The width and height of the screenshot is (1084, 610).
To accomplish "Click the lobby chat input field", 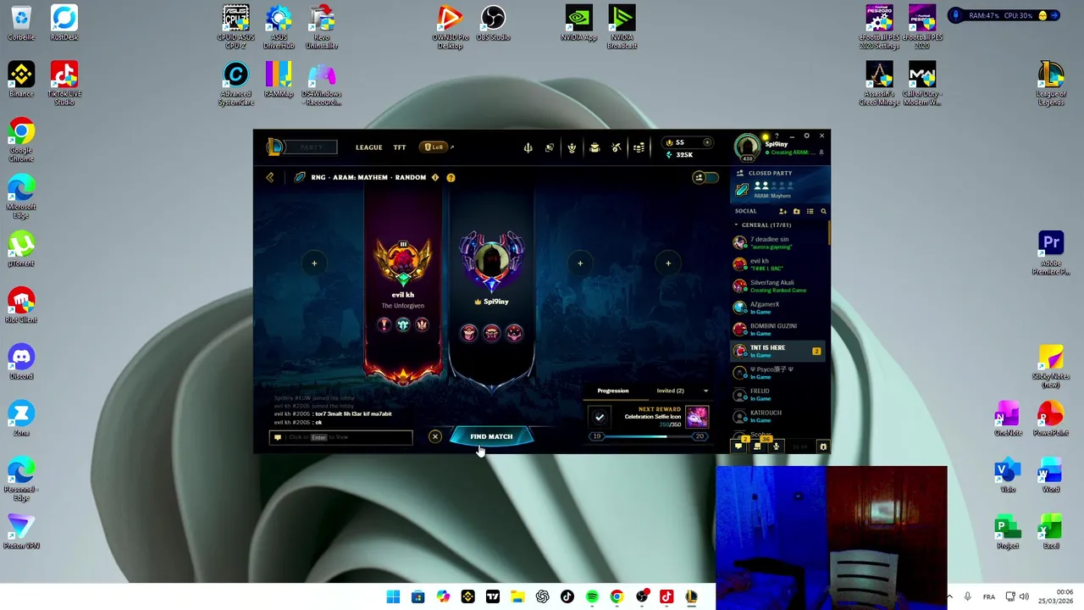I will 341,437.
